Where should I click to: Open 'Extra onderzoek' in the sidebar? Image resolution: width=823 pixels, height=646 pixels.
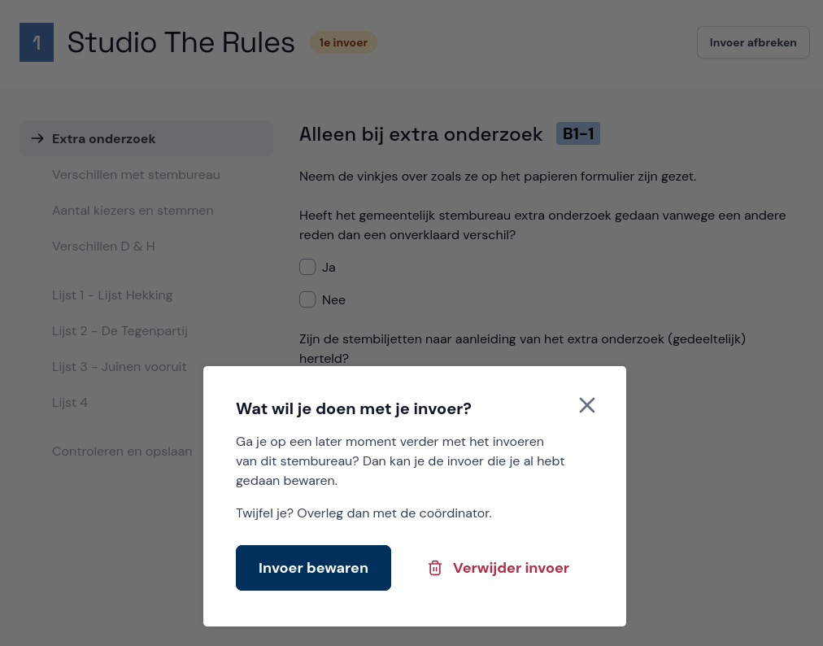103,138
